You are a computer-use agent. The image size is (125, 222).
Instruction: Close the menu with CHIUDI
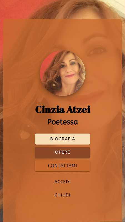[x=62, y=195]
